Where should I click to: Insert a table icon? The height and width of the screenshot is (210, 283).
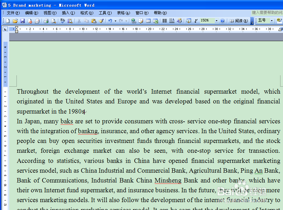pyautogui.click(x=148, y=21)
